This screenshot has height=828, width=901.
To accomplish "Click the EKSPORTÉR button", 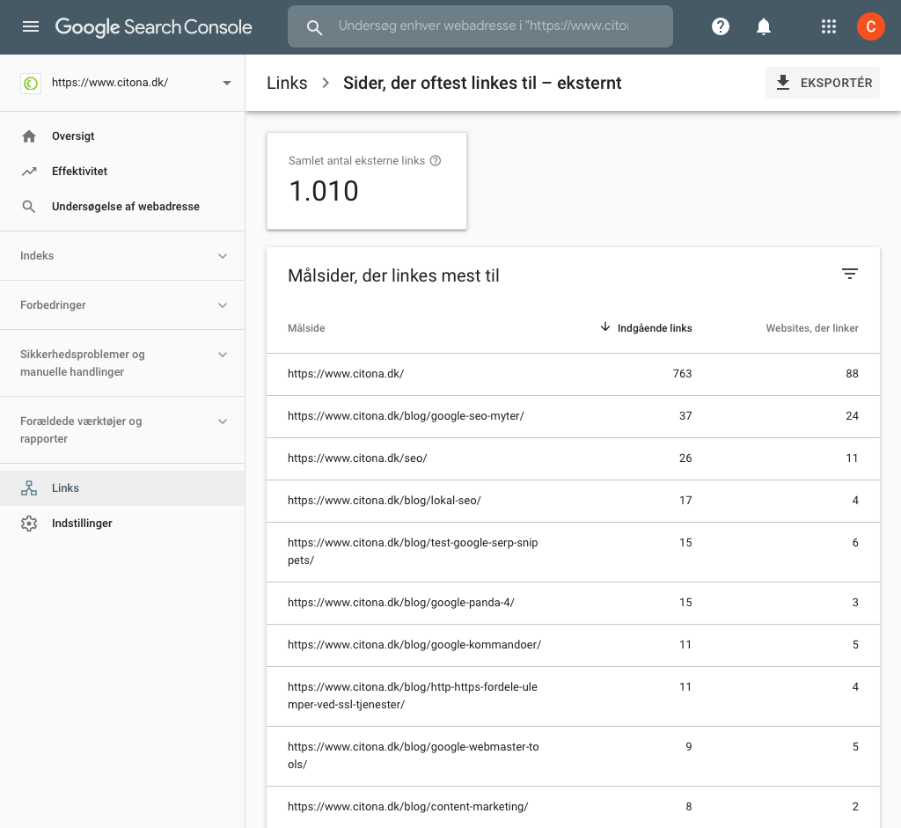I will click(x=823, y=83).
